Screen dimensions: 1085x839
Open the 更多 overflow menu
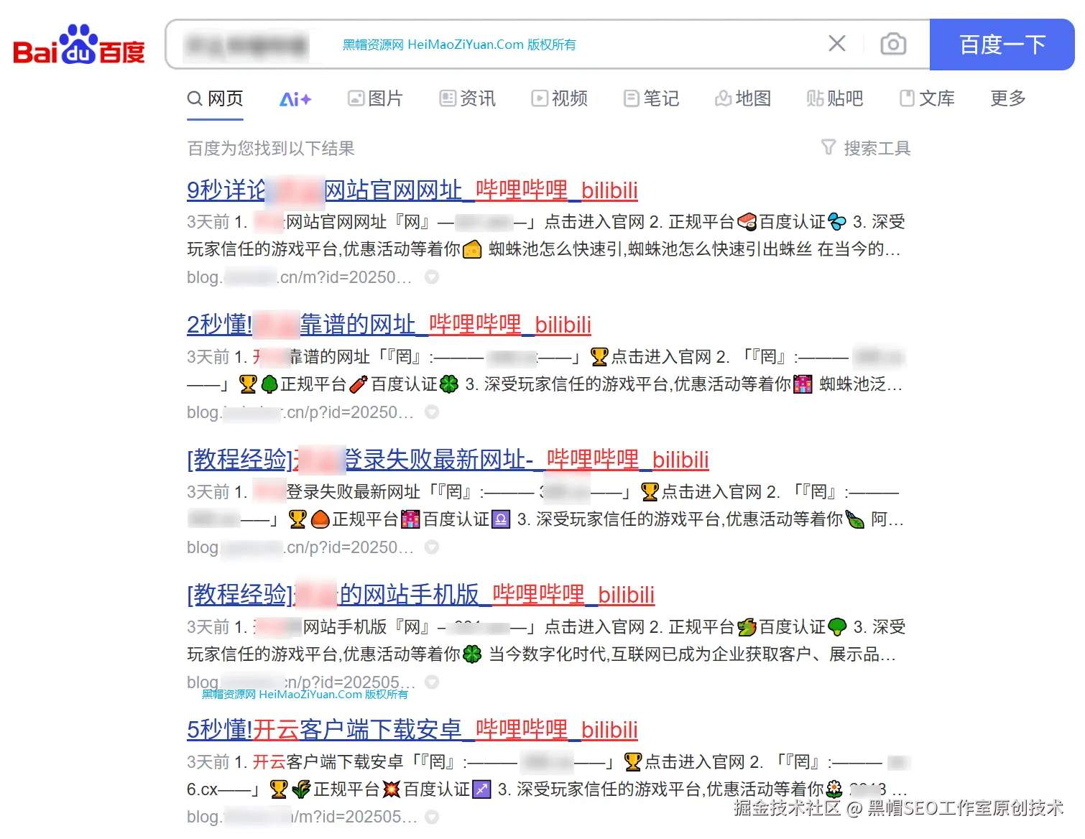pos(1007,100)
